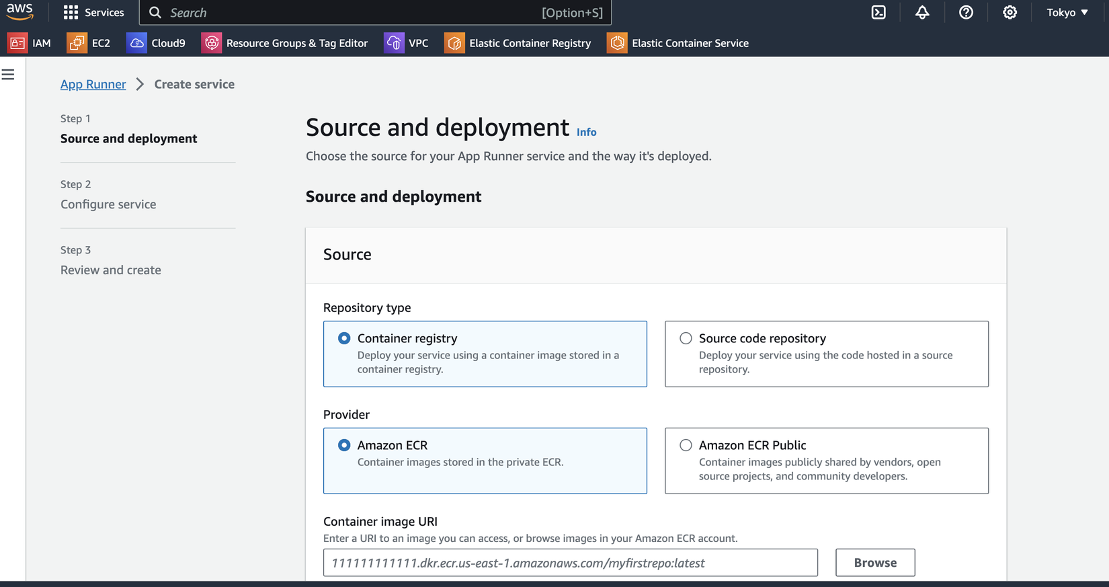Image resolution: width=1109 pixels, height=587 pixels.
Task: Open the CloudShell terminal icon
Action: (x=878, y=13)
